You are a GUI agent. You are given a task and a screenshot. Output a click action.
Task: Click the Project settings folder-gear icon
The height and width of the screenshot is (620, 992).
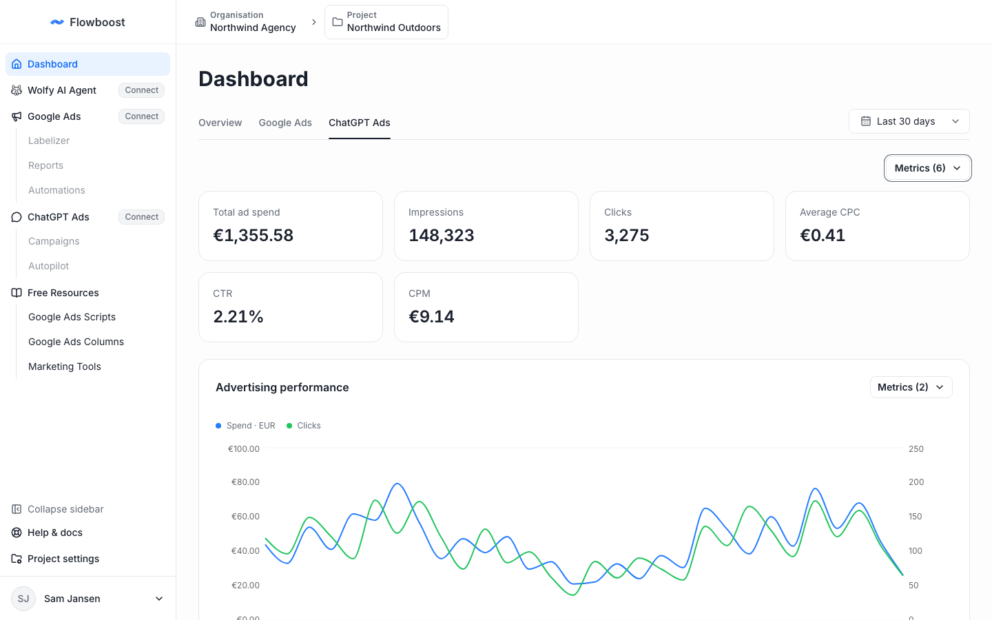pos(17,559)
